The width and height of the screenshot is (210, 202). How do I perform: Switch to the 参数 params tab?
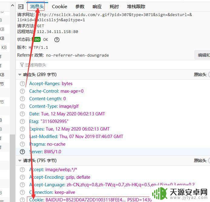point(80,7)
